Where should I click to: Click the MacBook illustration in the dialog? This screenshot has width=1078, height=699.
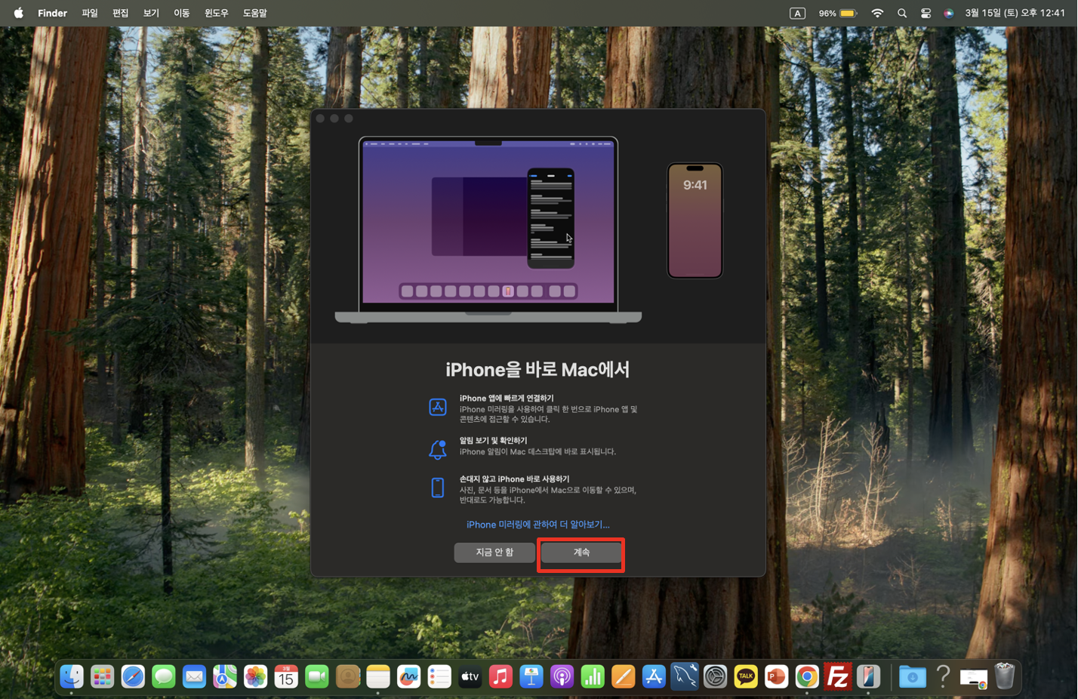point(488,230)
